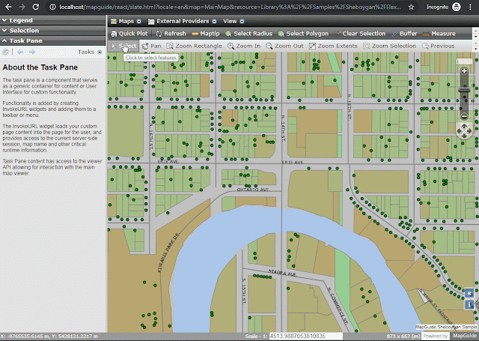This screenshot has width=479, height=341.
Task: Click the Quick Plot printer tool
Action: (x=129, y=34)
